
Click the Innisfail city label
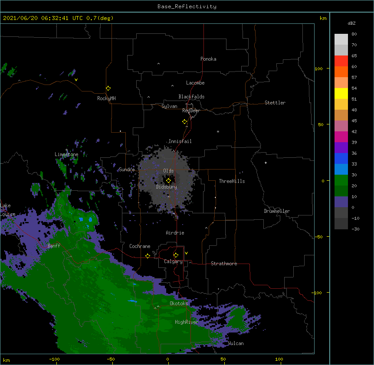pos(180,141)
